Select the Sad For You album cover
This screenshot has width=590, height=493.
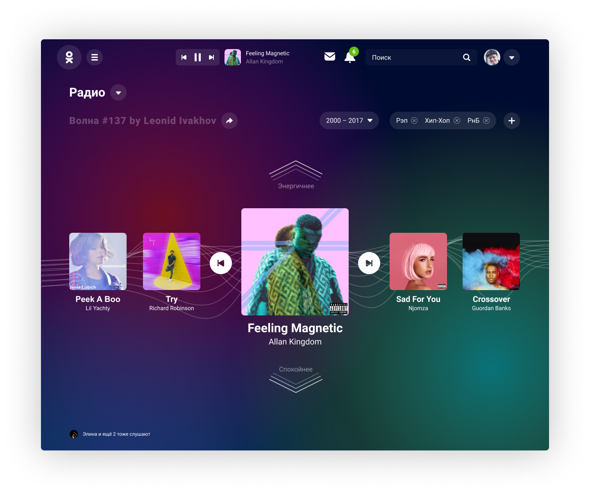(x=418, y=261)
